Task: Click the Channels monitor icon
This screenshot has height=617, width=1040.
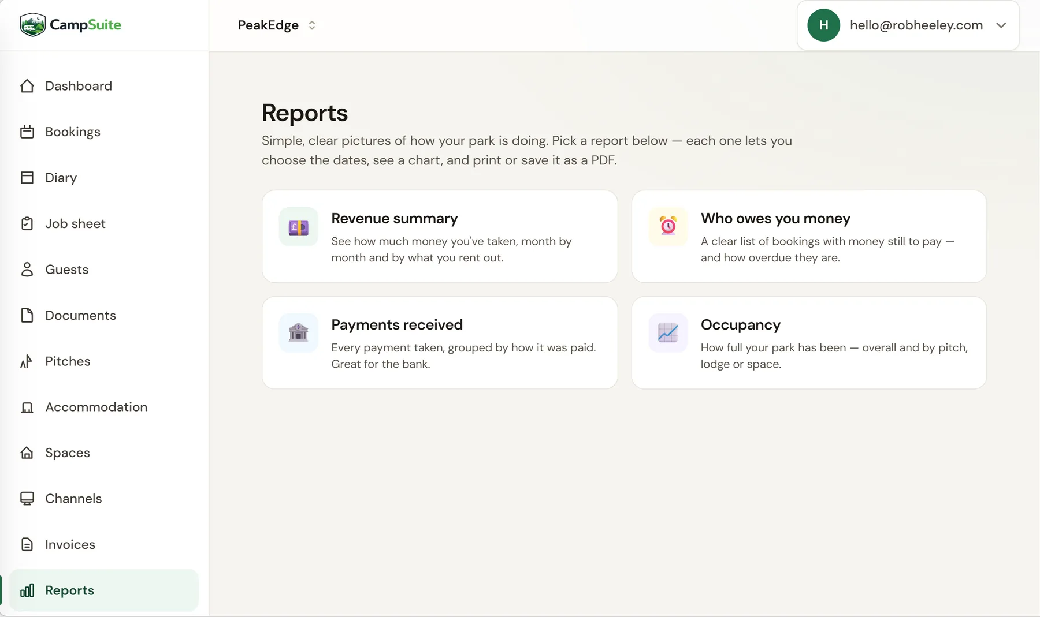Action: (x=27, y=499)
